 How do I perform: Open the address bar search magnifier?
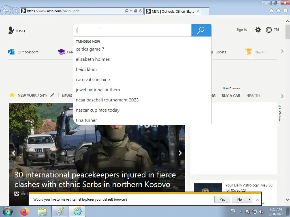(127, 11)
